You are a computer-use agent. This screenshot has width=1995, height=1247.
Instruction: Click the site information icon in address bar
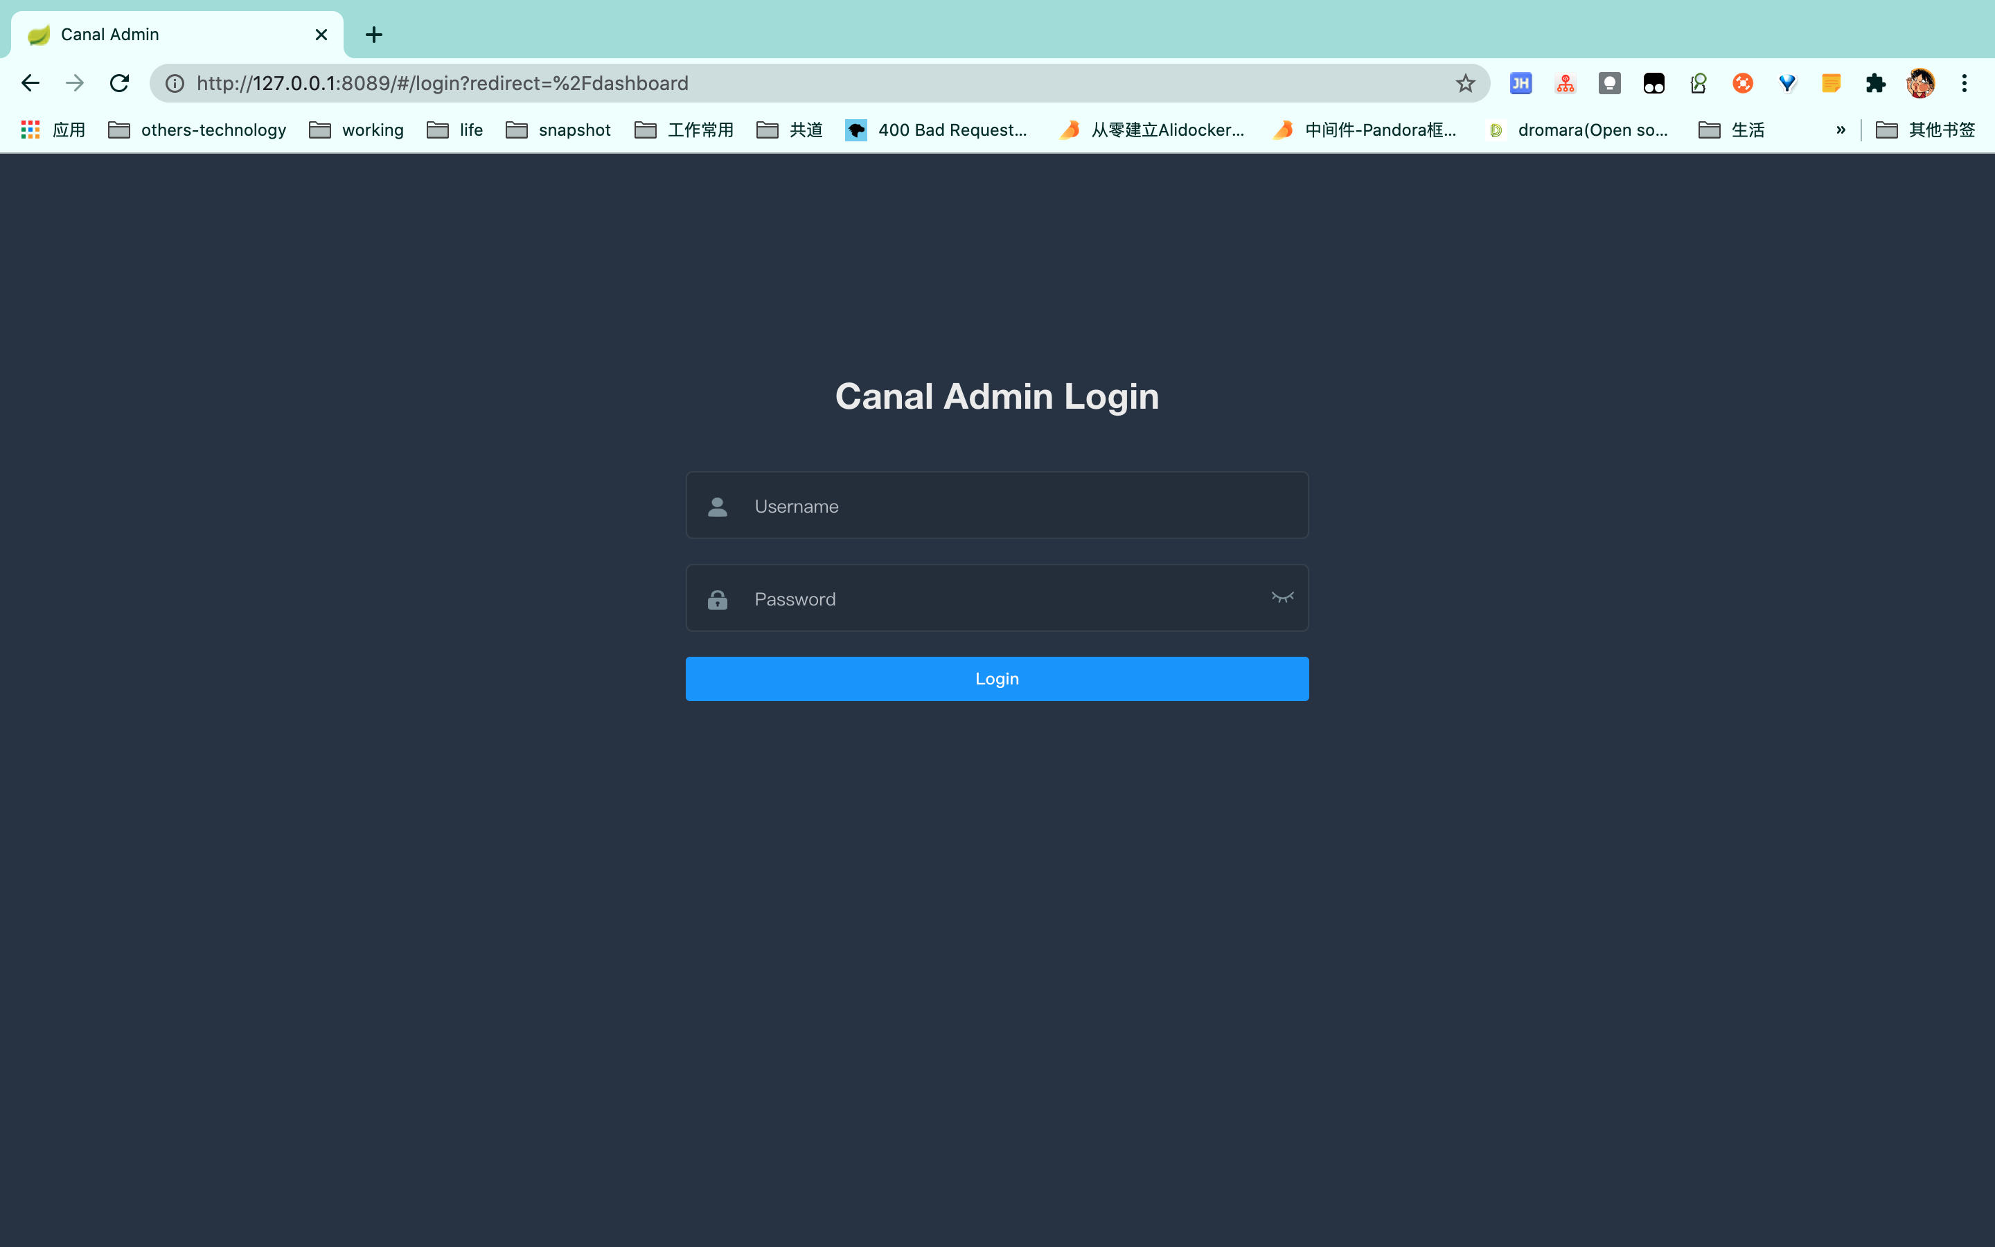tap(175, 83)
